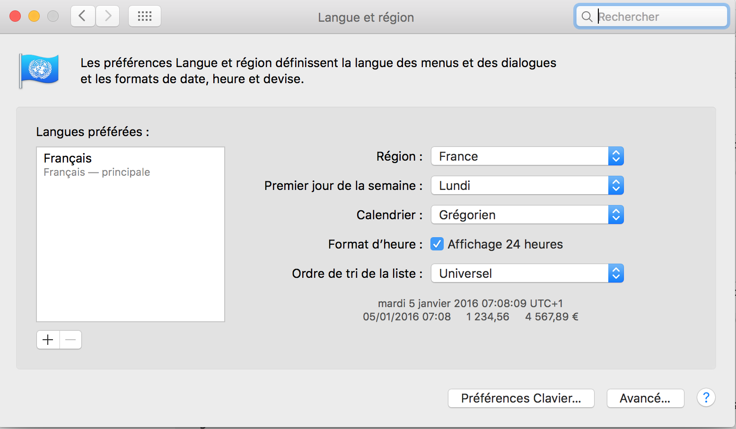Open Préférences Clavier… button
Image resolution: width=736 pixels, height=429 pixels.
tap(521, 398)
